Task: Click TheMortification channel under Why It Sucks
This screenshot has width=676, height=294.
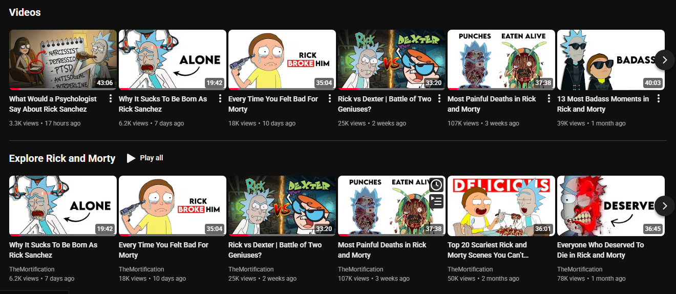Action: 32,269
